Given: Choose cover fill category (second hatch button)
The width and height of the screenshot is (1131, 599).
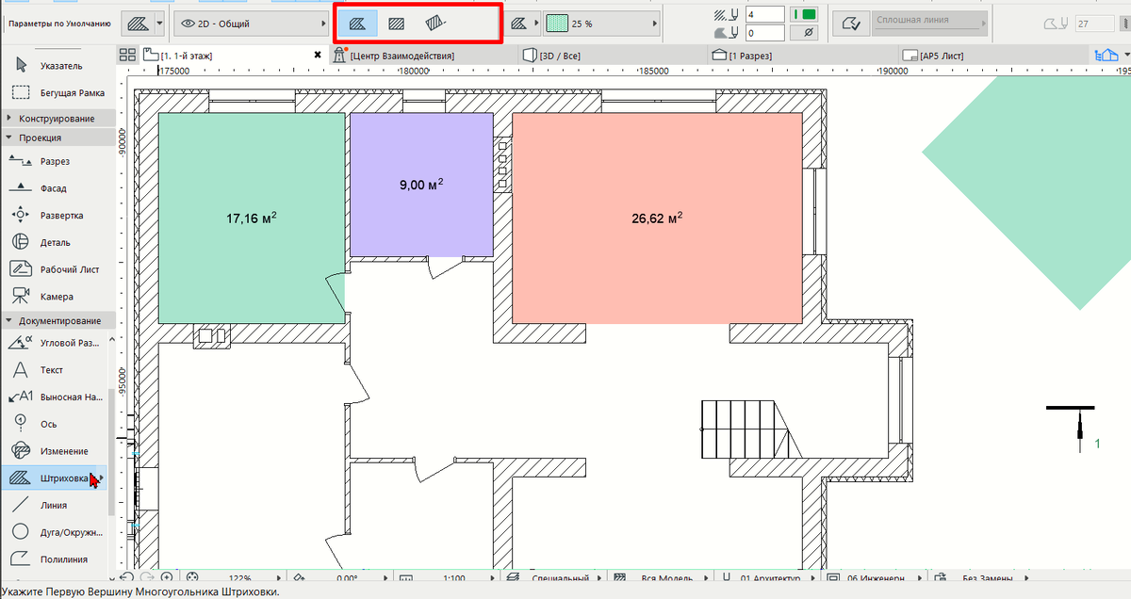Looking at the screenshot, I should click(397, 23).
